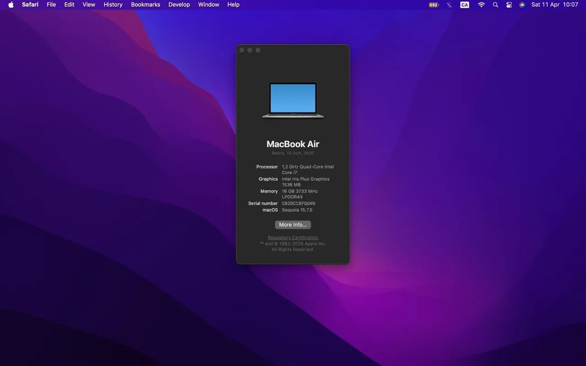Select the "Intel Iris Plus Graphics" value
Viewport: 586px width, 366px height.
[306, 179]
